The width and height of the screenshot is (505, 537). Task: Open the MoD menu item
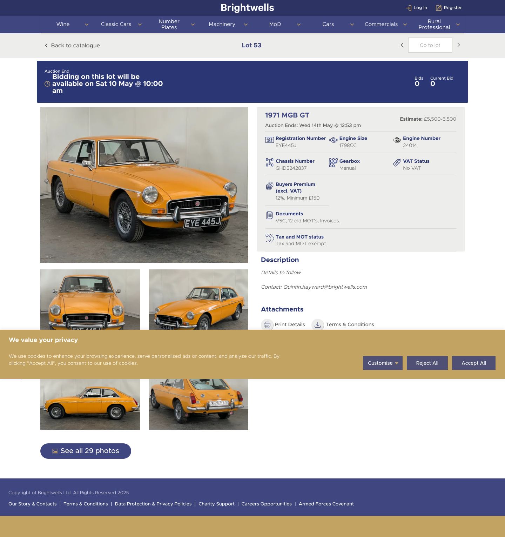pos(275,24)
